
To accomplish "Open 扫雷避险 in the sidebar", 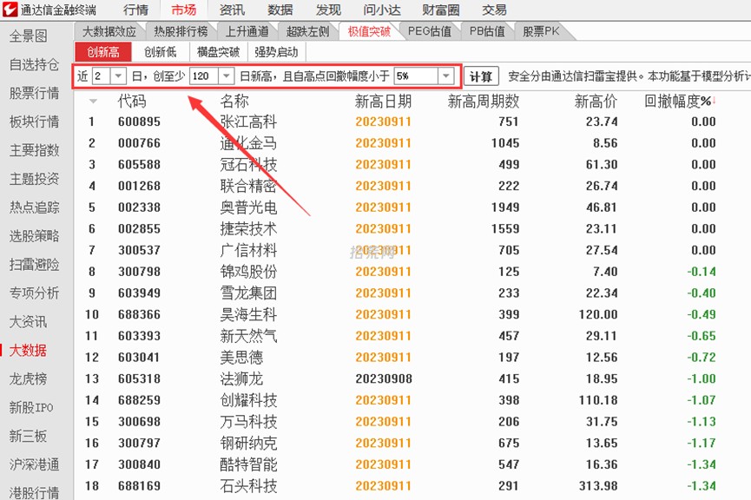I will click(x=35, y=265).
